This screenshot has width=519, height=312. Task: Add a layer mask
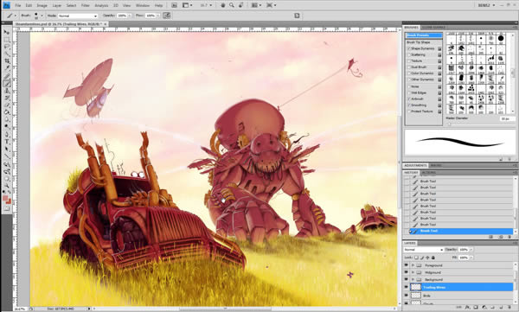click(x=476, y=308)
